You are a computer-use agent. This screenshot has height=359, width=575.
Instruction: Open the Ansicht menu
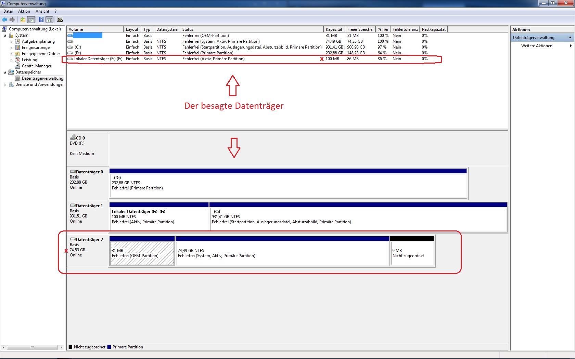pos(42,11)
